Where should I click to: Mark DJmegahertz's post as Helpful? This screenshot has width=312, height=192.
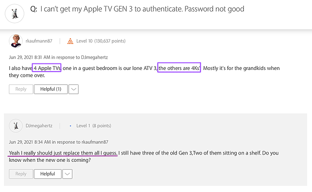click(x=48, y=174)
